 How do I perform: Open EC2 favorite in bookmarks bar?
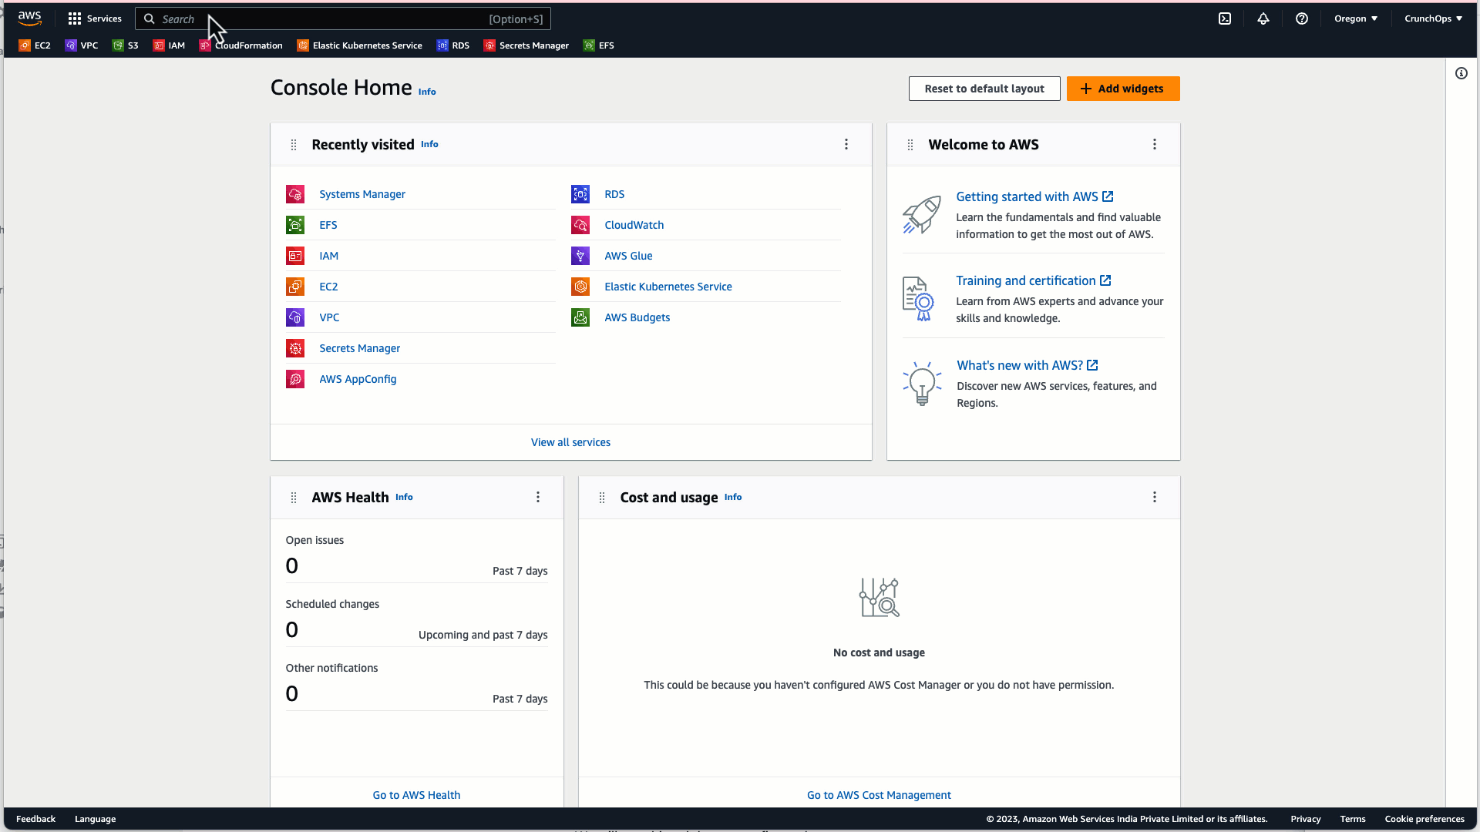pos(35,45)
